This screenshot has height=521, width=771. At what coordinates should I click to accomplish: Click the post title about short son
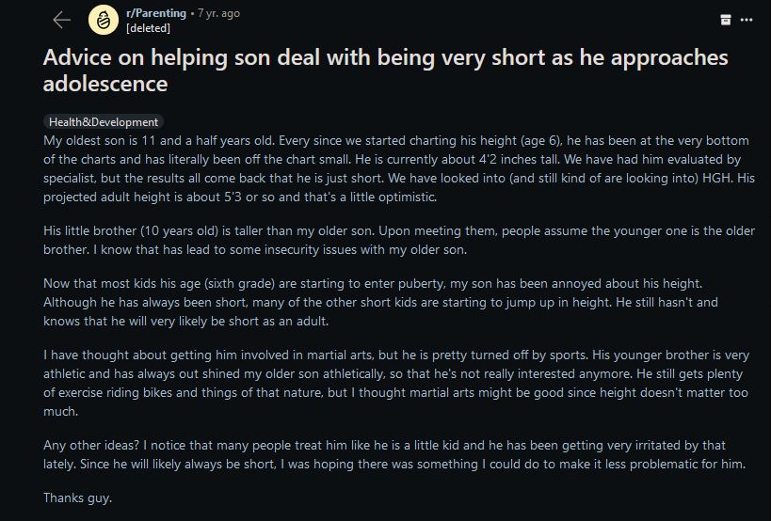[x=385, y=70]
